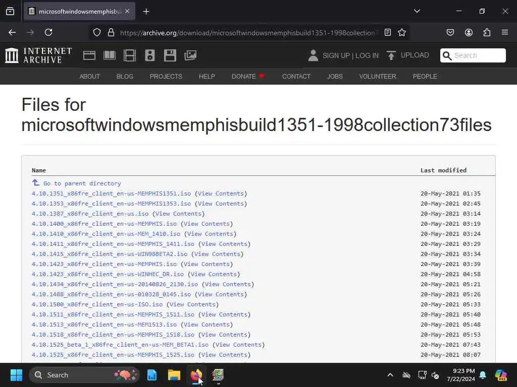
Task: Download 4.10.1387_x86fre_client_en-us.iso
Action: tap(90, 214)
